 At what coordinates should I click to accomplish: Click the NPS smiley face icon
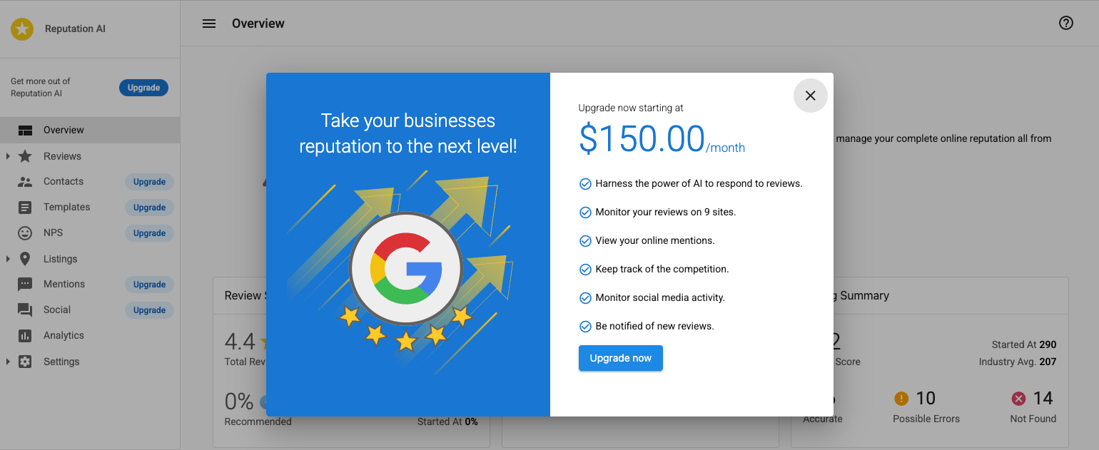click(x=25, y=233)
